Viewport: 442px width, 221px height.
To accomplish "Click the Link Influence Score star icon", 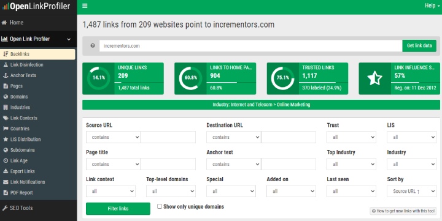I will [375, 78].
